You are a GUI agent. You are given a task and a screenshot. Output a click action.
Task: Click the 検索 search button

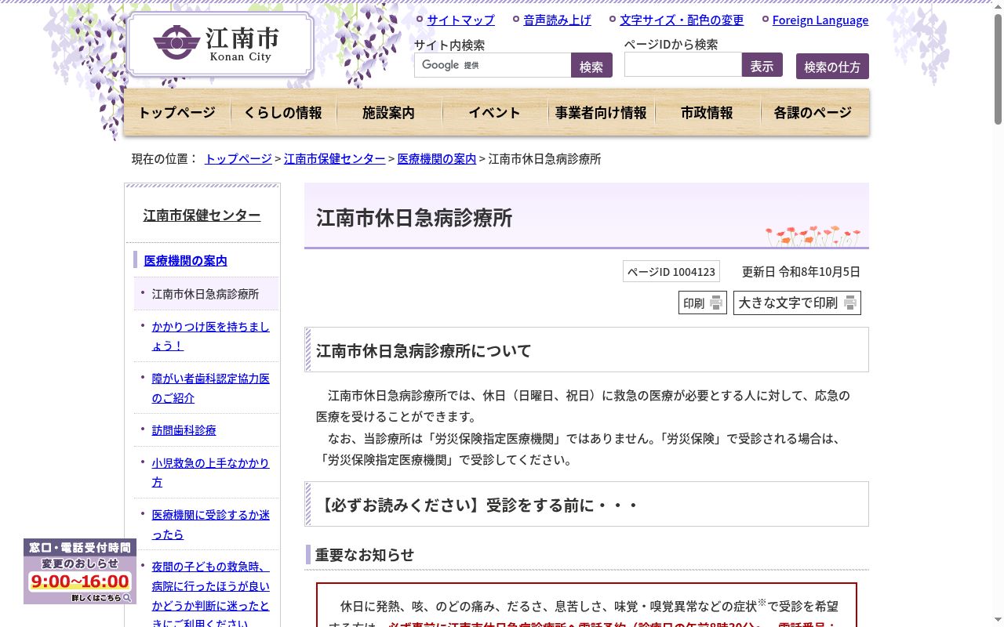click(591, 66)
